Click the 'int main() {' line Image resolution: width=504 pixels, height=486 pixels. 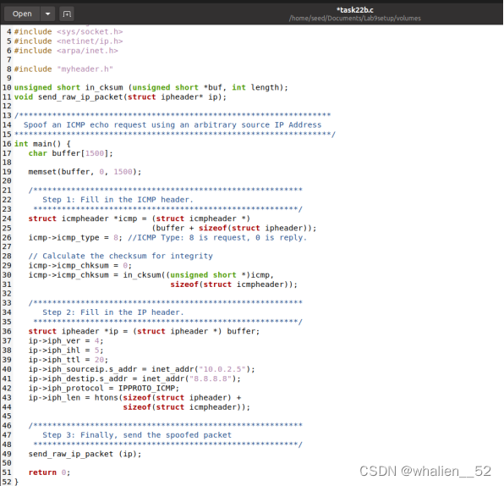(x=42, y=144)
